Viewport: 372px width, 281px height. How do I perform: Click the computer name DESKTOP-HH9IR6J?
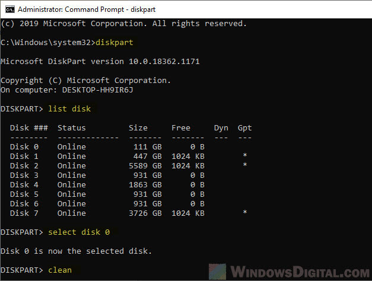pyautogui.click(x=98, y=90)
